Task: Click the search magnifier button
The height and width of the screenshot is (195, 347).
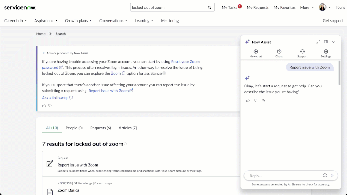Action: click(209, 7)
